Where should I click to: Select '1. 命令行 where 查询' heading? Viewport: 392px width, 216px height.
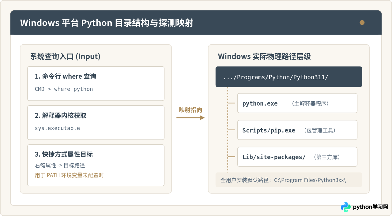(x=66, y=76)
